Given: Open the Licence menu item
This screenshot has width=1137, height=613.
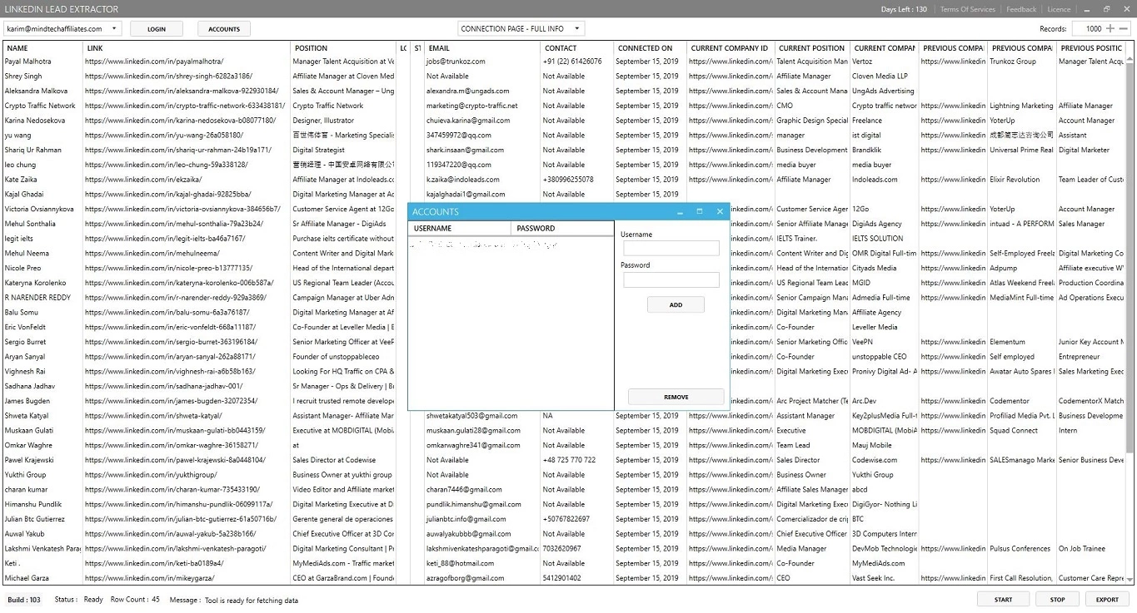Looking at the screenshot, I should 1059,9.
